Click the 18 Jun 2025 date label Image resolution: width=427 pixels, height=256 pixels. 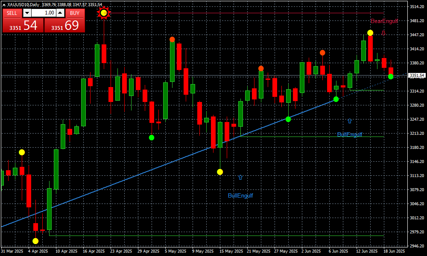click(x=394, y=251)
